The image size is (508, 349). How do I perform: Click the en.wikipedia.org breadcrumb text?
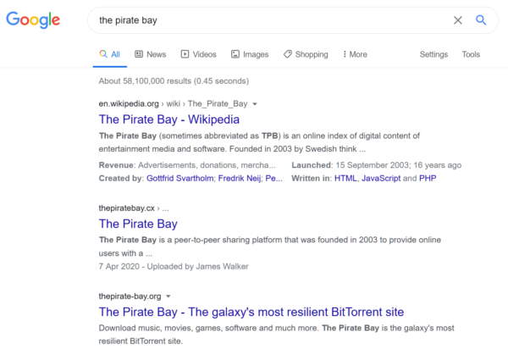click(129, 103)
